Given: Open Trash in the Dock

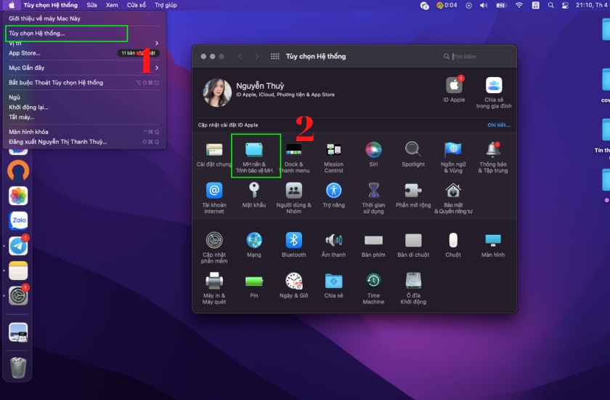Looking at the screenshot, I should [x=18, y=367].
